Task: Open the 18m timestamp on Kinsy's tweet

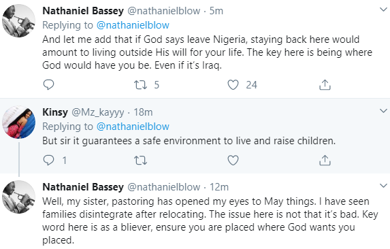Action: 143,112
